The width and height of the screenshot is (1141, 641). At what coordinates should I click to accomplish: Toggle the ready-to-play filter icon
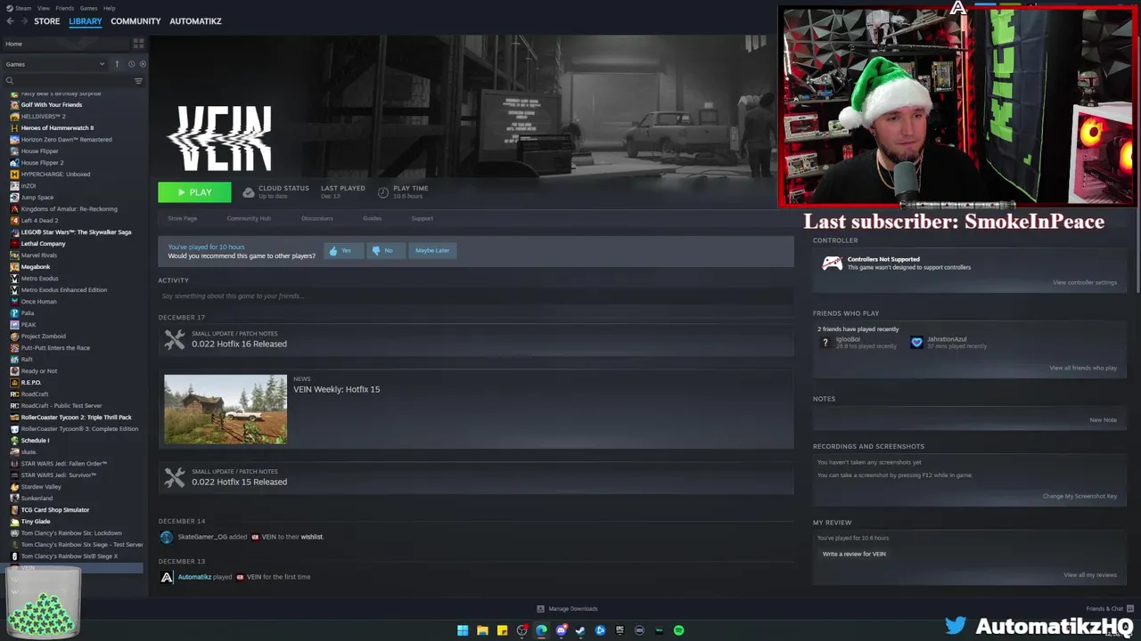click(x=143, y=64)
